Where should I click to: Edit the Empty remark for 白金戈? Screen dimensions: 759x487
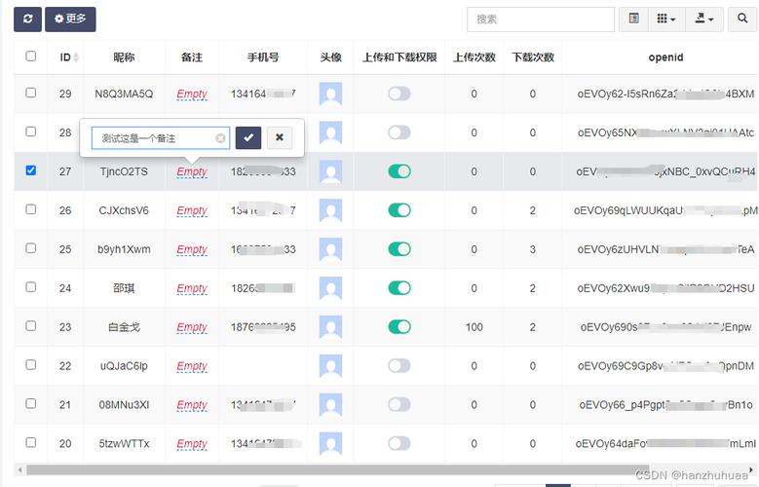click(x=192, y=327)
